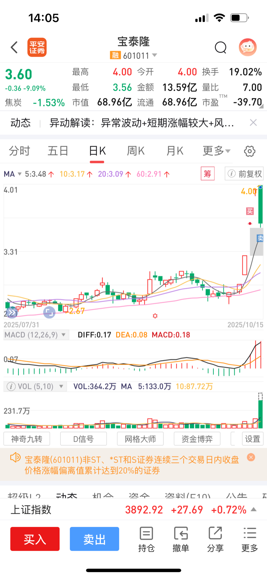Image resolution: width=267 pixels, height=578 pixels.
Task: Tap the MACD DIFF:0.17 readout
Action: (94, 335)
